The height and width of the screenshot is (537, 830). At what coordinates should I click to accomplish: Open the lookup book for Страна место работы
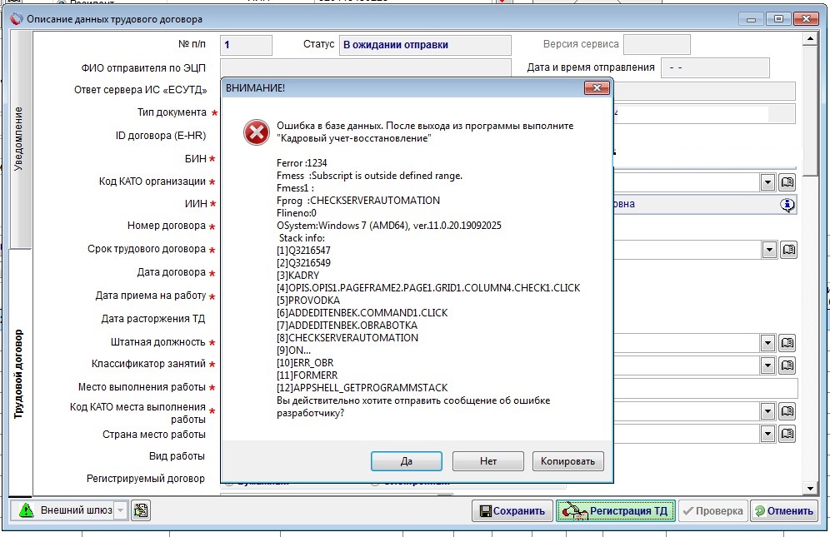click(x=787, y=434)
